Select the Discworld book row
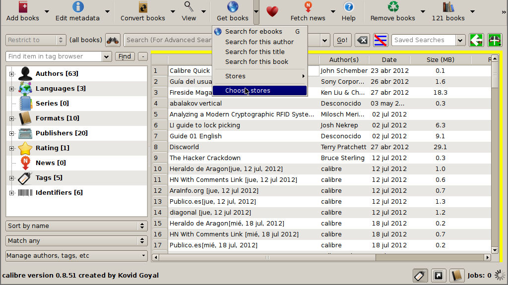This screenshot has width=508, height=285. click(321, 147)
